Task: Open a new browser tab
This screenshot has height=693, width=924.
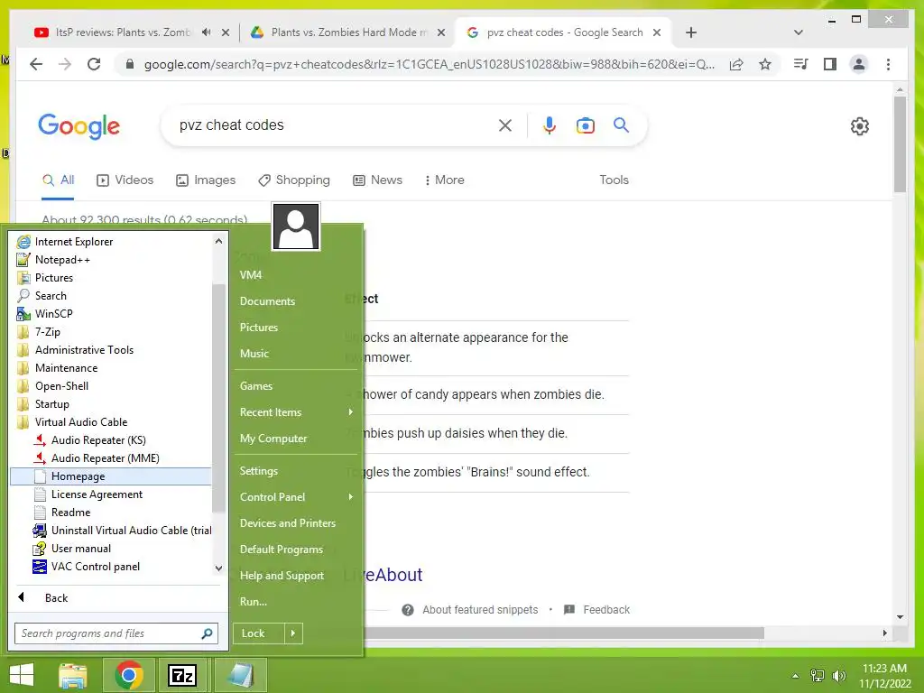Action: coord(691,32)
